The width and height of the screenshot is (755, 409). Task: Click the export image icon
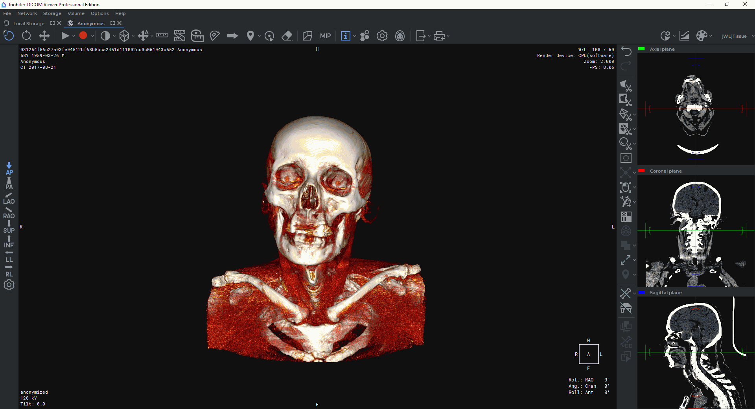tap(421, 36)
